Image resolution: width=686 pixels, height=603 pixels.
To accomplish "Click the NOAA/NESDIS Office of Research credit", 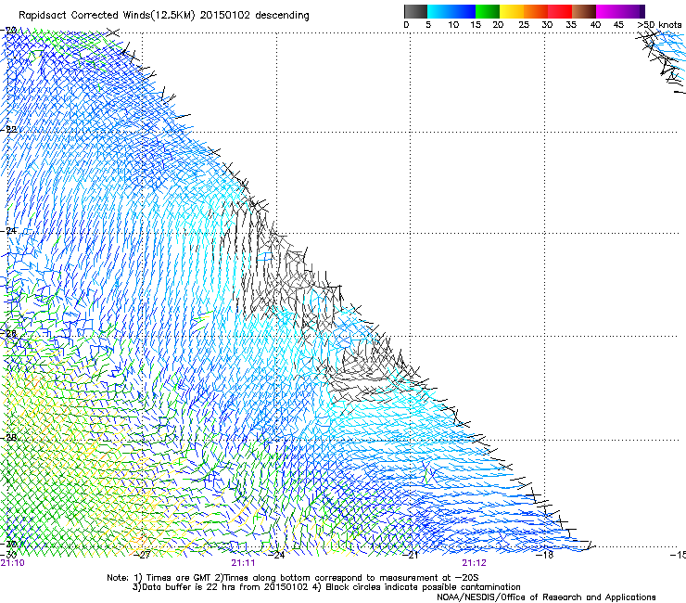I will (546, 597).
